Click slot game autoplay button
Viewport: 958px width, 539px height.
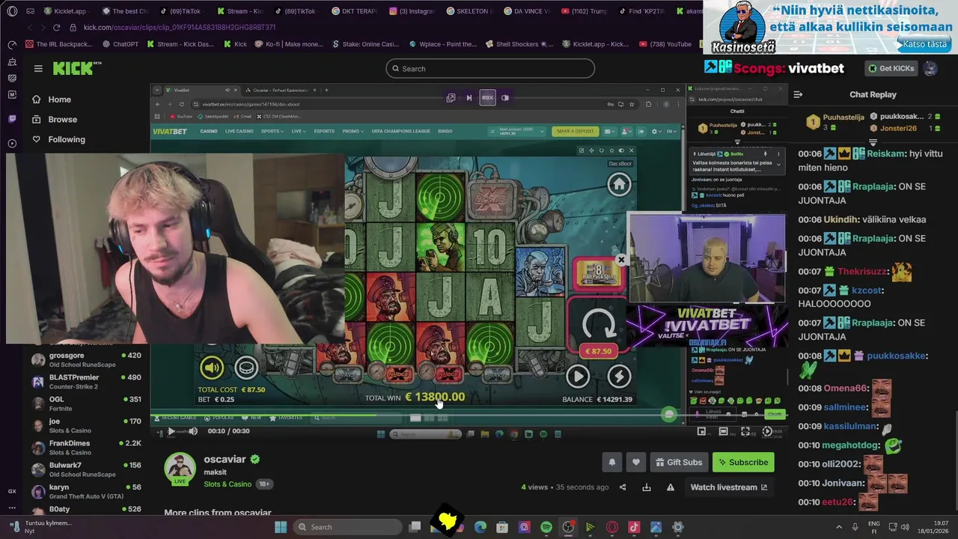(x=578, y=377)
